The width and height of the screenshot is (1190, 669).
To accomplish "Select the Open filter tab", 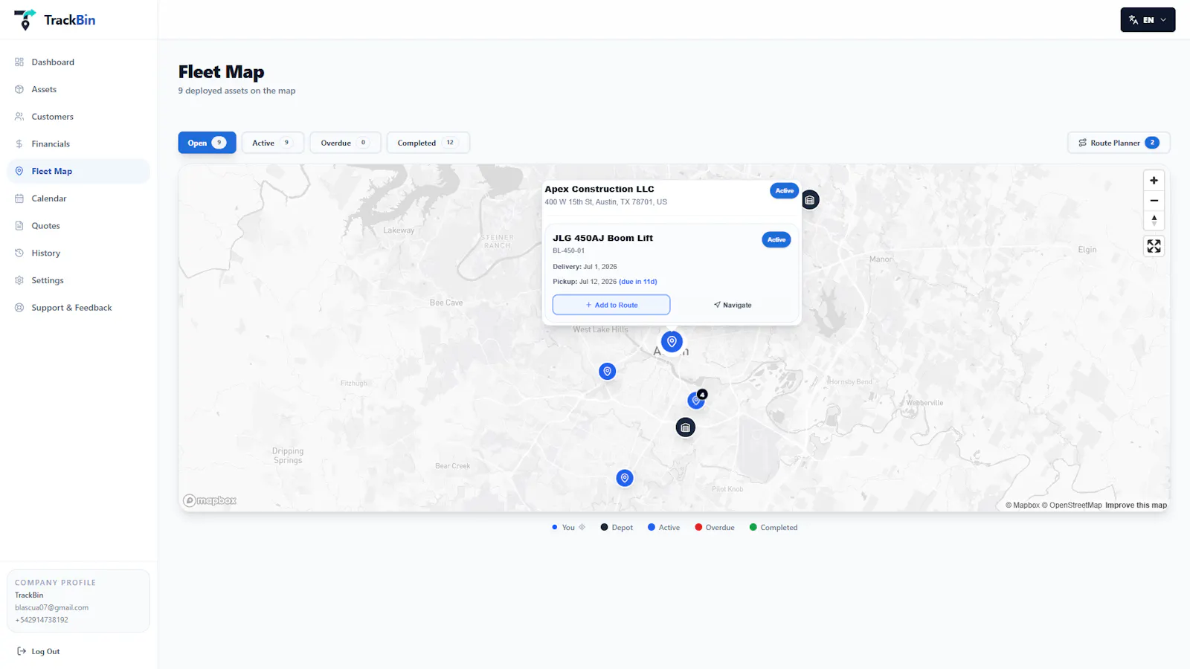I will coord(207,143).
